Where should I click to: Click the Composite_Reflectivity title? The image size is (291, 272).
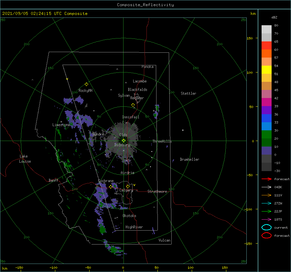(145, 5)
